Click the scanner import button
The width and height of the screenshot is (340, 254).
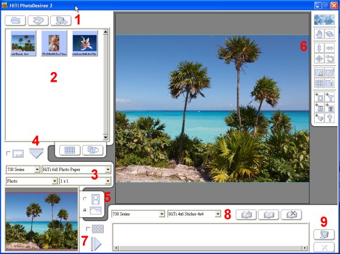[x=38, y=21]
